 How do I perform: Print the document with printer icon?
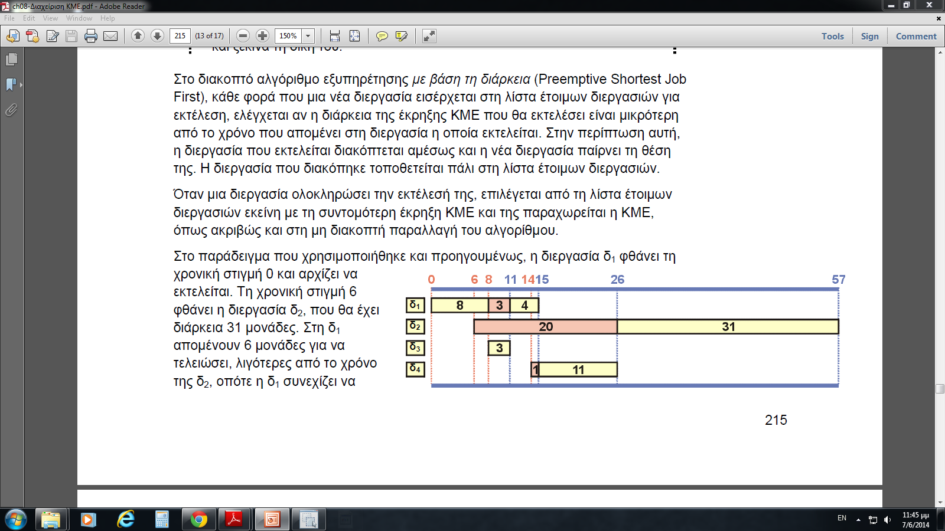click(x=91, y=36)
